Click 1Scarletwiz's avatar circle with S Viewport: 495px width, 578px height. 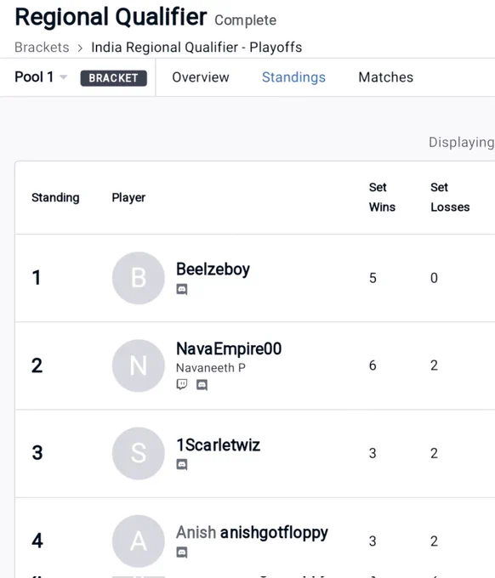[x=139, y=453]
